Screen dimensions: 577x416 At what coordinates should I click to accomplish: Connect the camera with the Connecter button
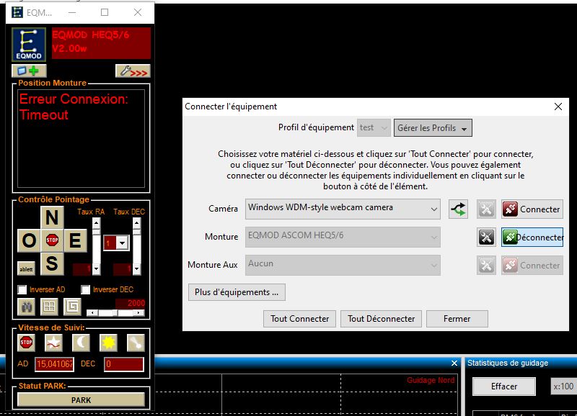click(532, 209)
